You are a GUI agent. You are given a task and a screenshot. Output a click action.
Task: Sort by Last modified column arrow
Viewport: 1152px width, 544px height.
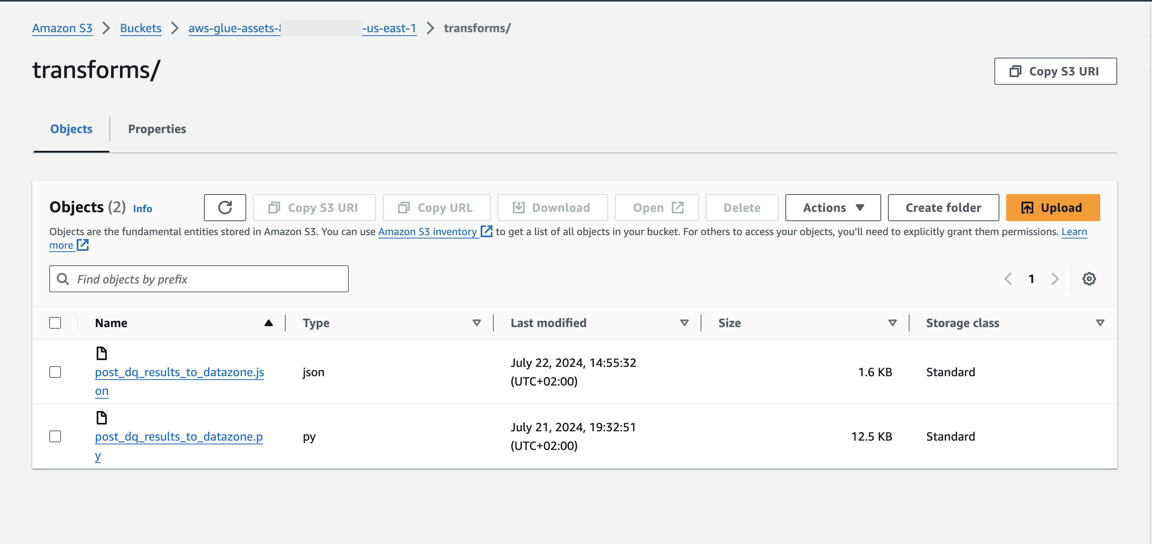click(684, 323)
